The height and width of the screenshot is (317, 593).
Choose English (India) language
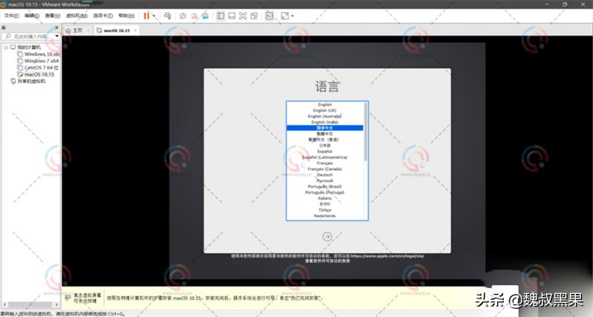click(x=325, y=122)
